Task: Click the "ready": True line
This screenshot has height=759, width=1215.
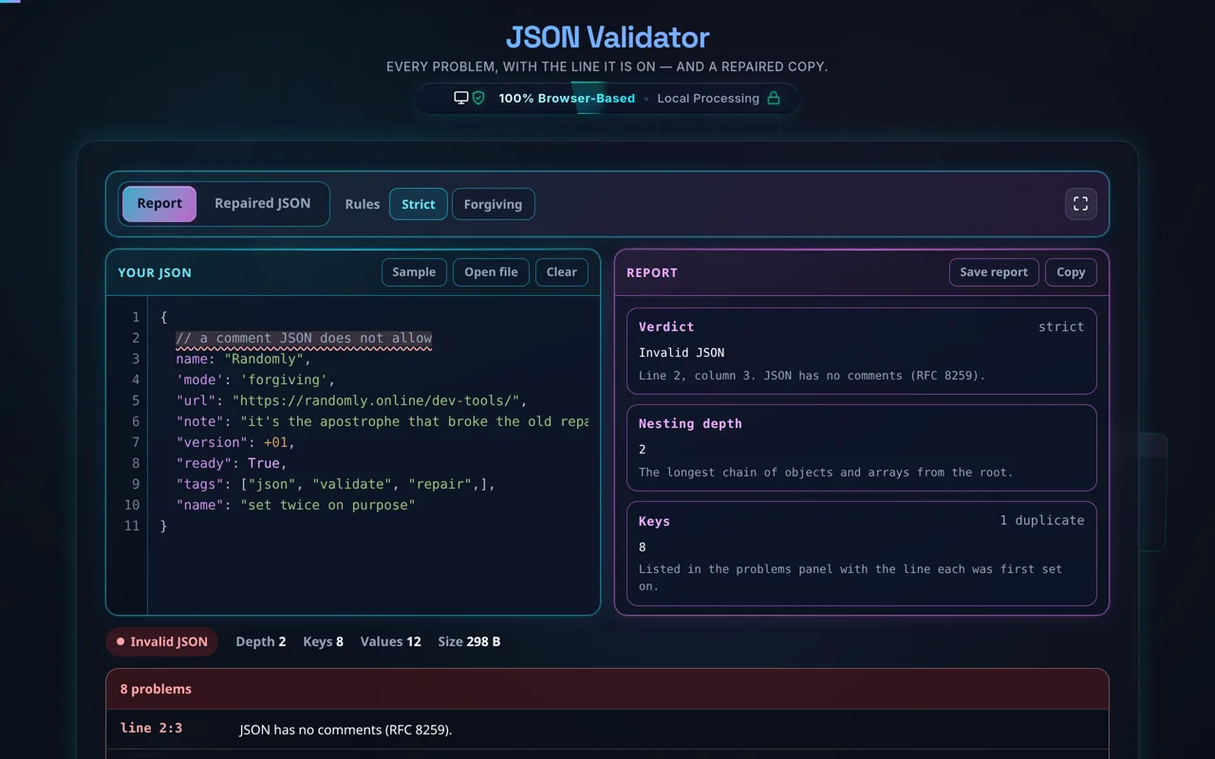Action: click(x=232, y=463)
